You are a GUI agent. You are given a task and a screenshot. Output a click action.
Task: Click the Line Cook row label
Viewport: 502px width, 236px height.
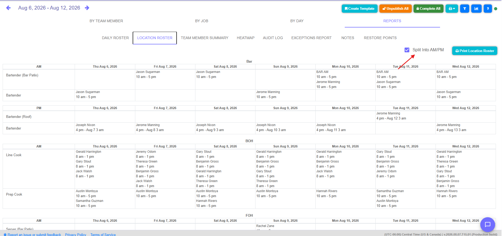coord(14,155)
